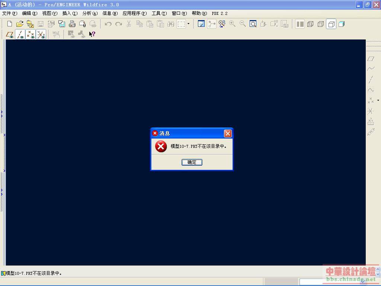381x286 pixels.
Task: Toggle coordinate systems visibility
Action: pyautogui.click(x=41, y=34)
